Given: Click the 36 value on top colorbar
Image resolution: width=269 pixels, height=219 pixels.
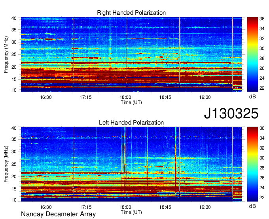Looking at the screenshot, I should [262, 19].
